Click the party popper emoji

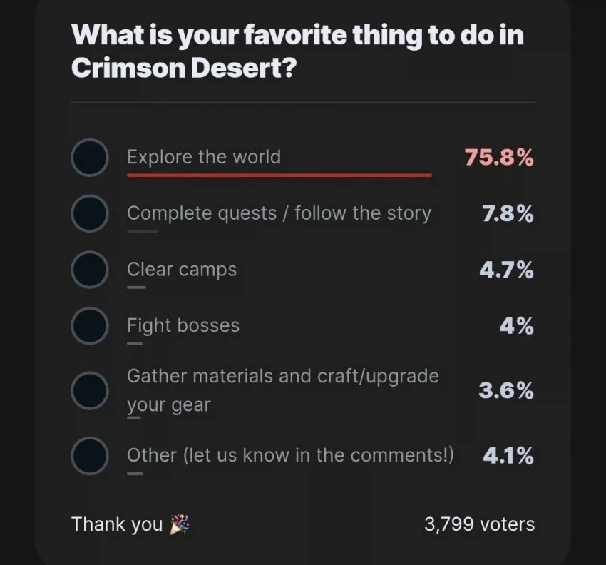[x=178, y=525]
